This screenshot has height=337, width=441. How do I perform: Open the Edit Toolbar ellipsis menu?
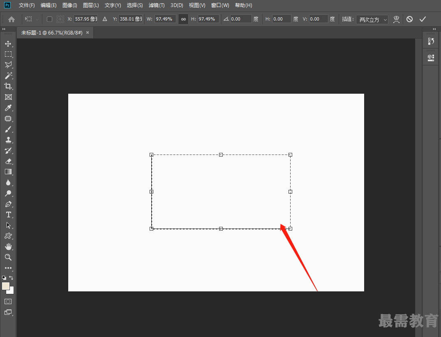[x=8, y=268]
